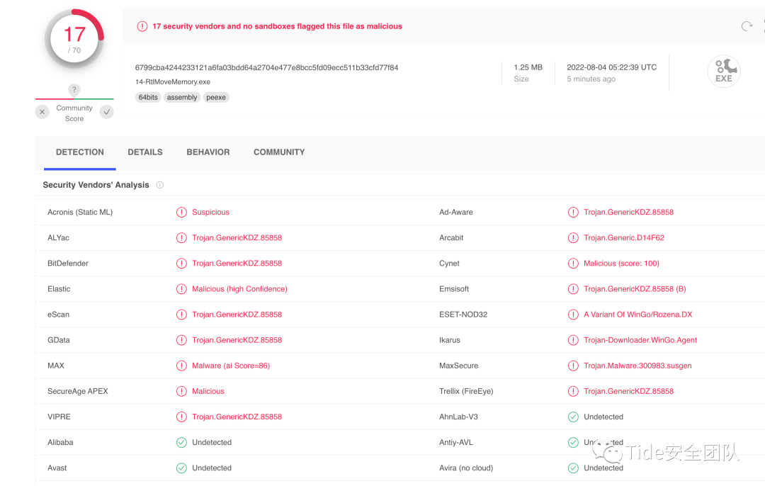Select the DETECTION tab
This screenshot has height=486, width=765.
point(80,152)
